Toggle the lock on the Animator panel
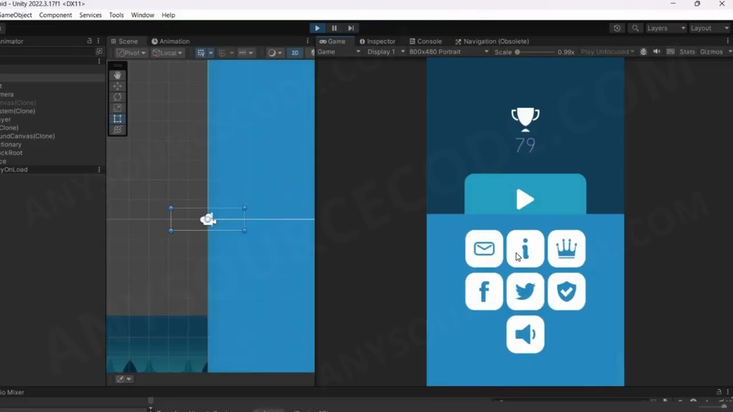The image size is (733, 412). [89, 41]
